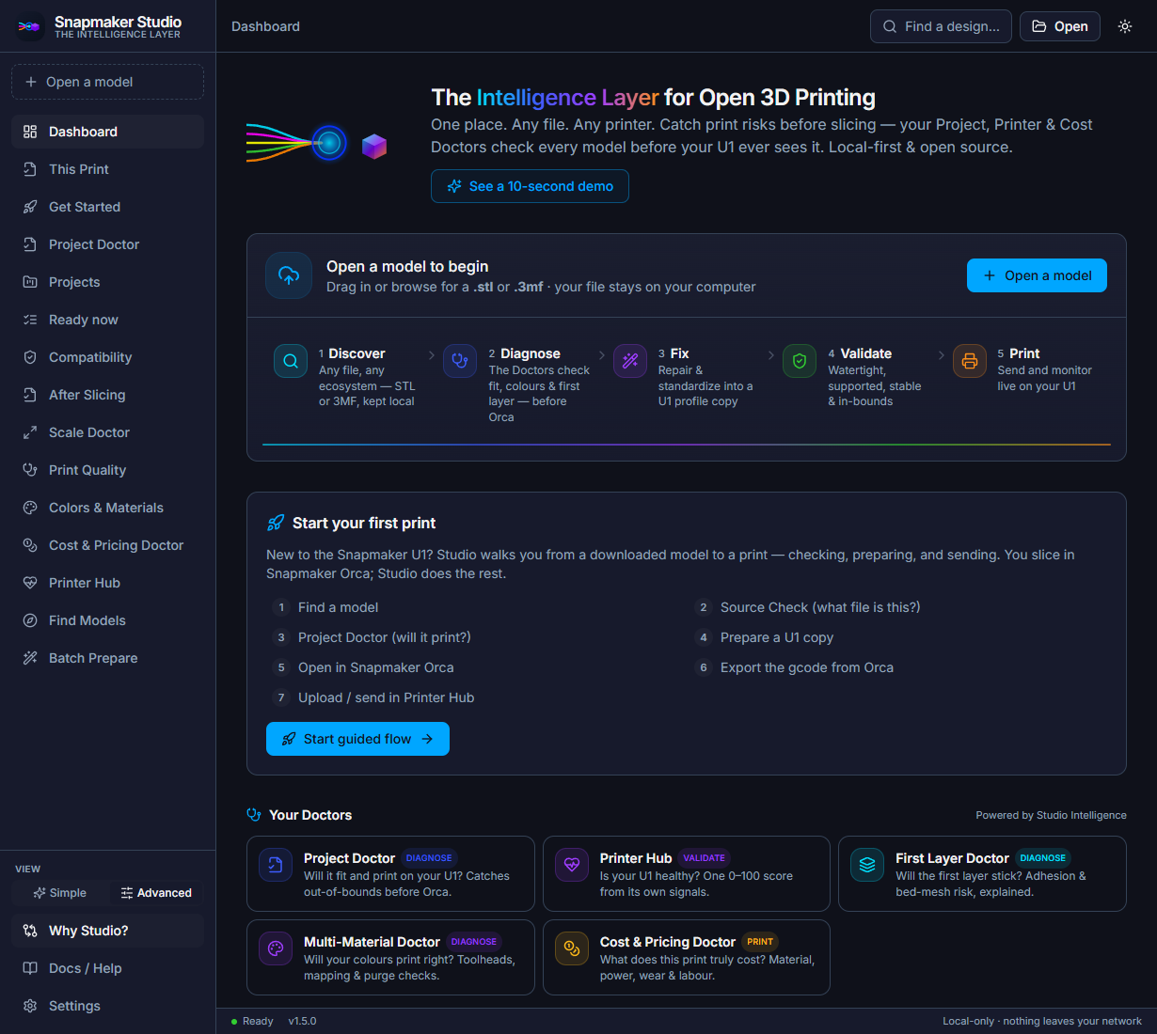Open Printer Hub from the sidebar

107,583
